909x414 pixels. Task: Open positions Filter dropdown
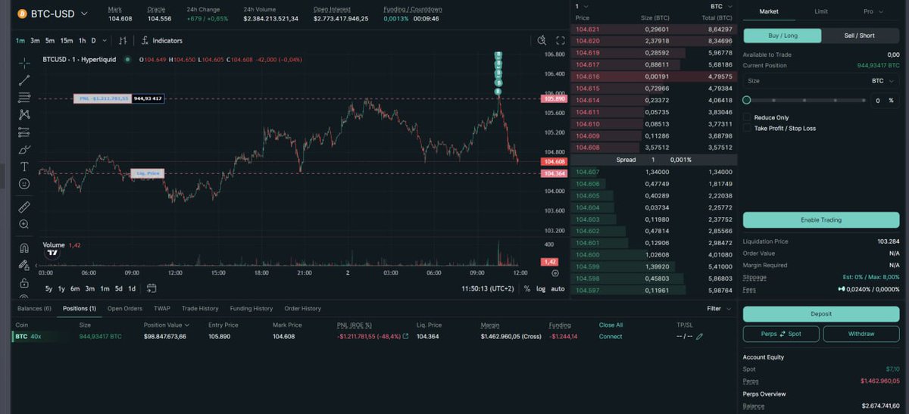pyautogui.click(x=719, y=309)
